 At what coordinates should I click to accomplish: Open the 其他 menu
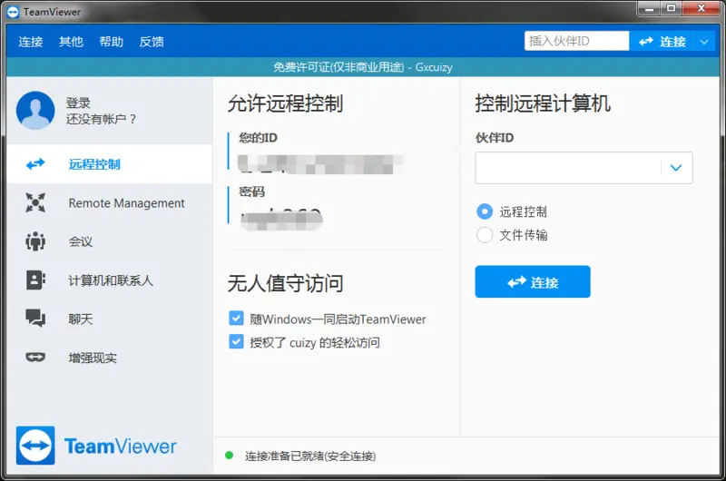tap(71, 42)
